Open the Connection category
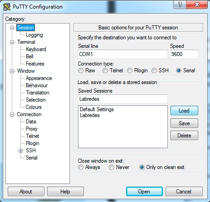 29,114
